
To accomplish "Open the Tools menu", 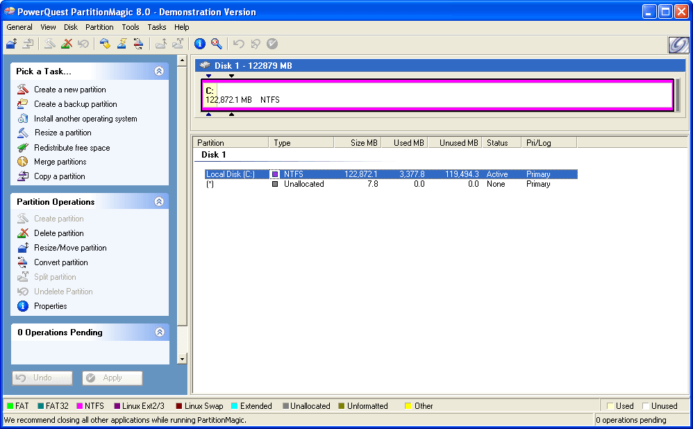I will point(131,27).
